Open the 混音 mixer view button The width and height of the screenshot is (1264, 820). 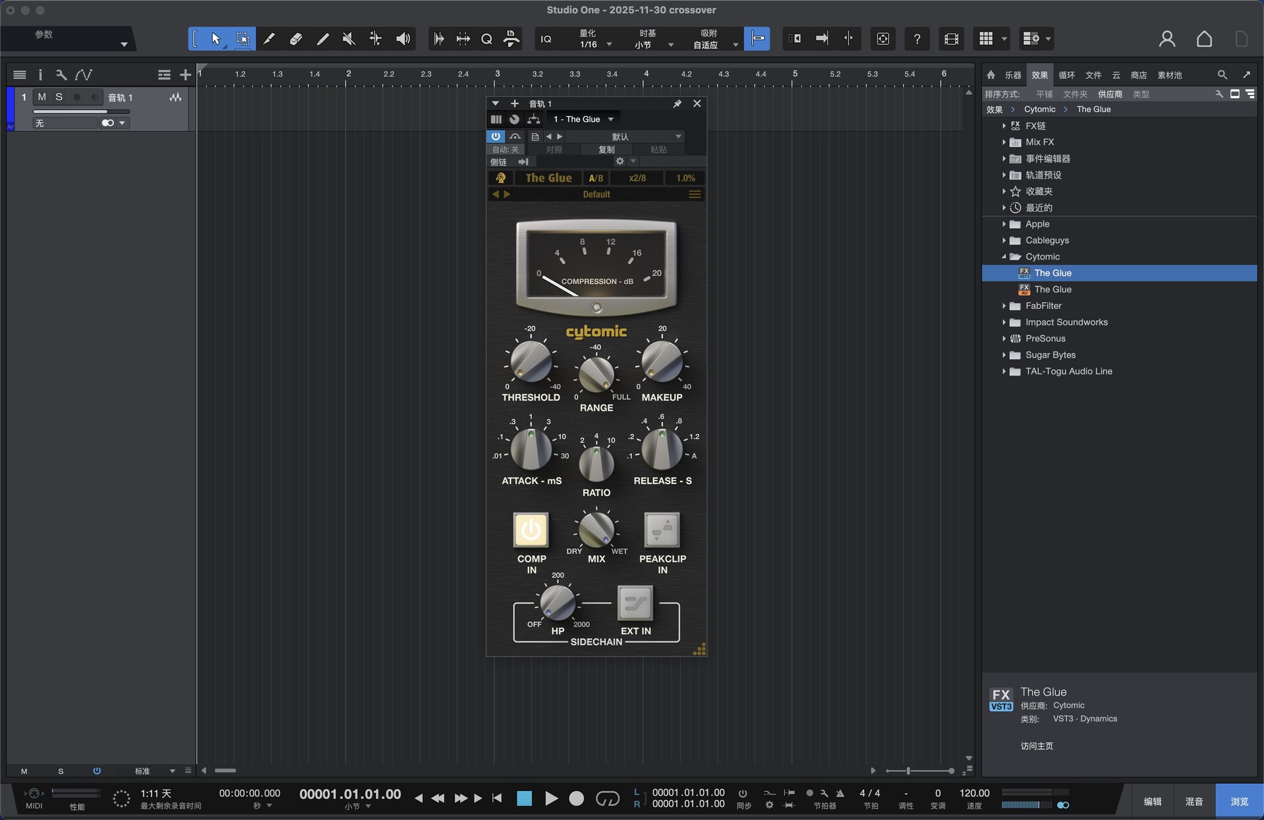pos(1194,801)
